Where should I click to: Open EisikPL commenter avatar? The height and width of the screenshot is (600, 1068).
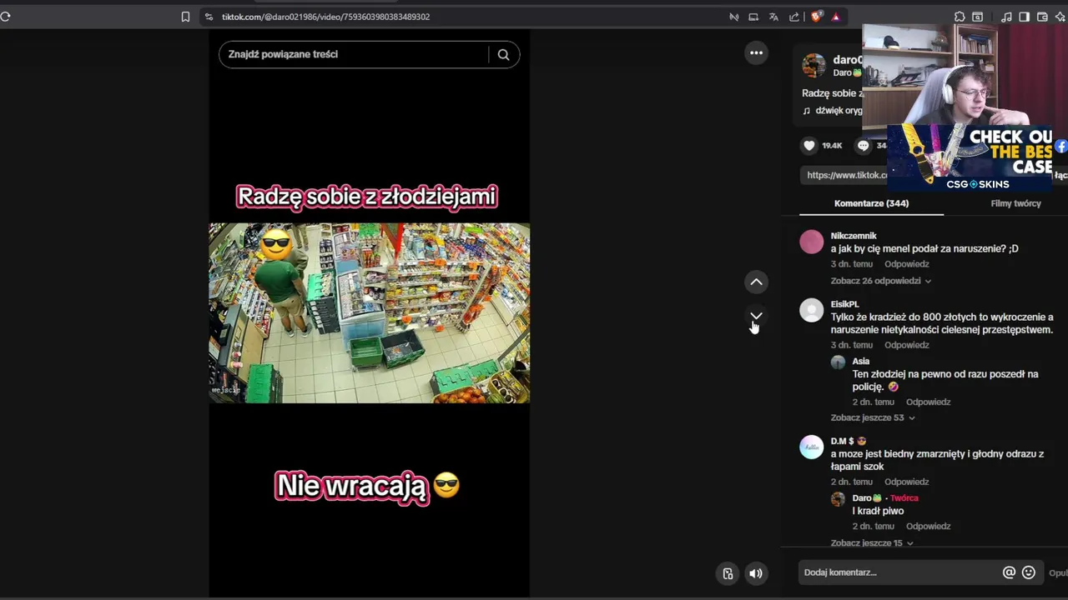tap(812, 311)
